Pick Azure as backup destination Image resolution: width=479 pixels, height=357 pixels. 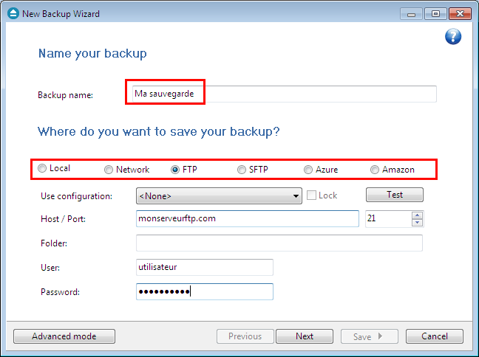coord(308,170)
